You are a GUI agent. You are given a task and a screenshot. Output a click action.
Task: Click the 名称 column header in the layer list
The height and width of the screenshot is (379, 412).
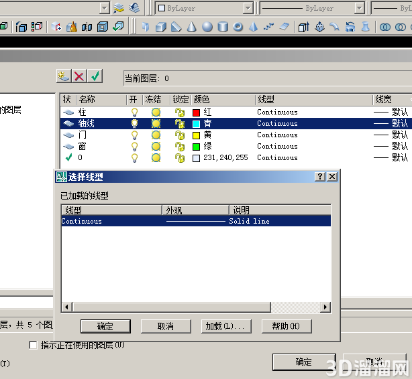(x=101, y=100)
